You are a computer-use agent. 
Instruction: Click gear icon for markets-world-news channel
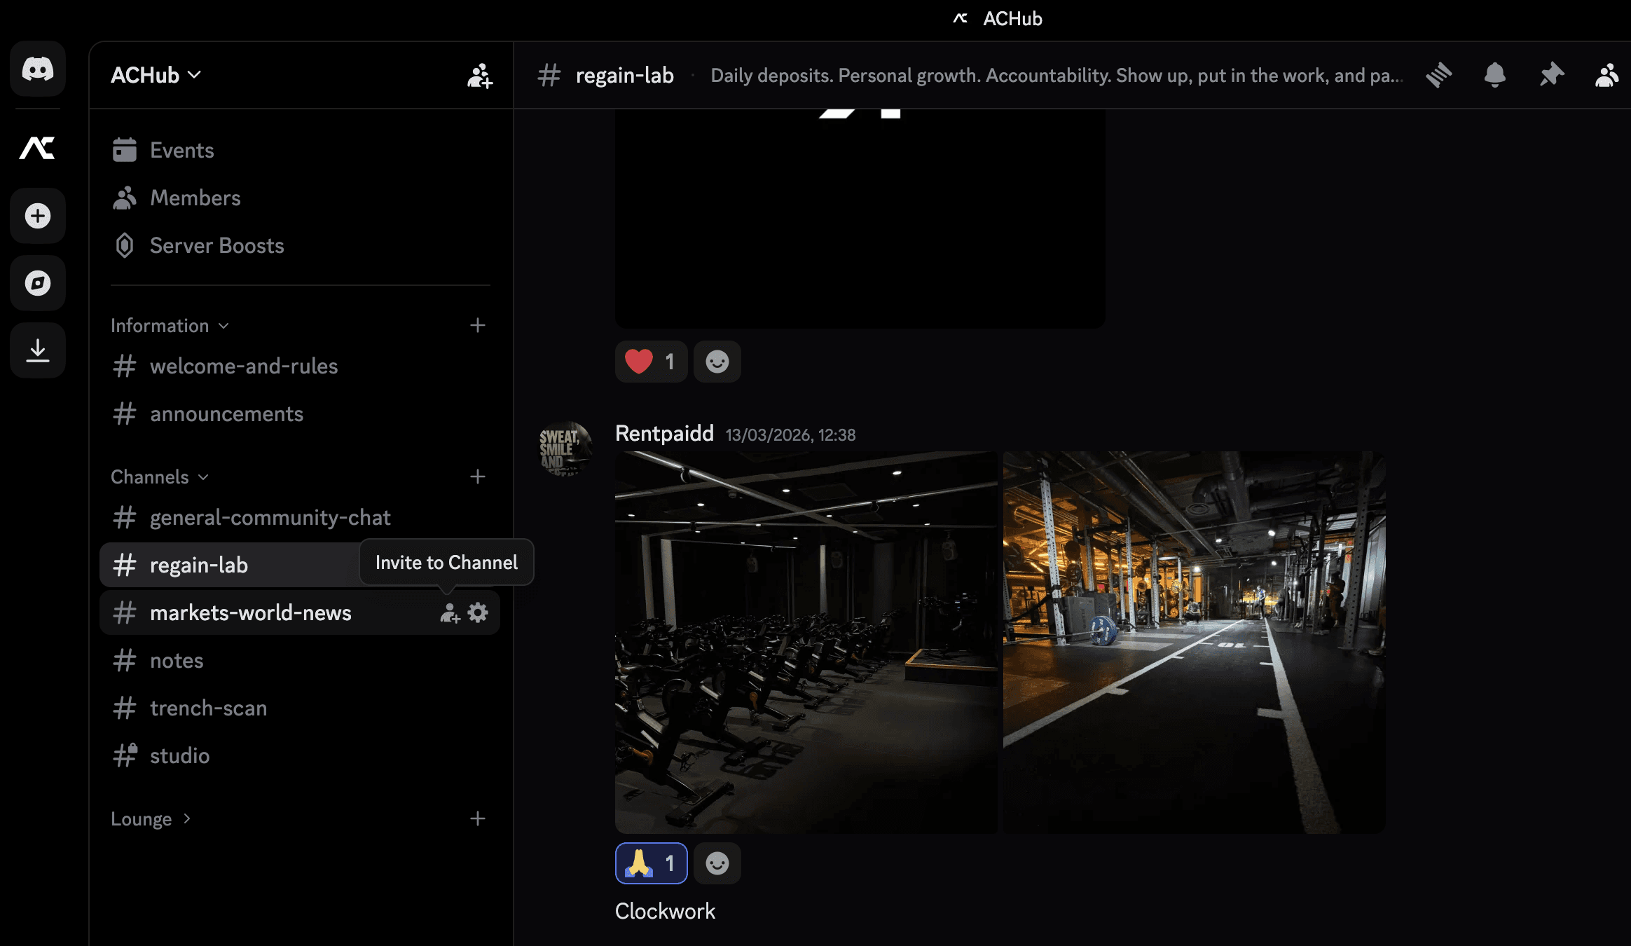click(478, 613)
